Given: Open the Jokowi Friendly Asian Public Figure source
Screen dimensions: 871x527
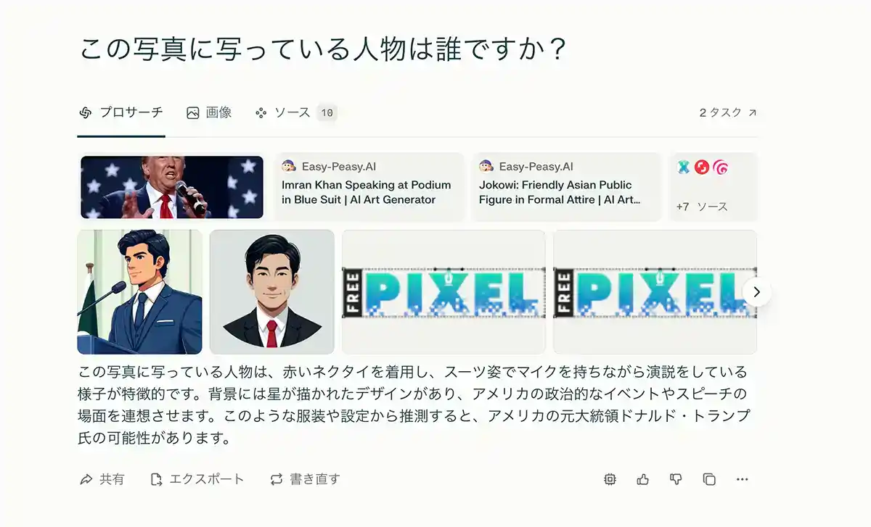Looking at the screenshot, I should pyautogui.click(x=566, y=187).
